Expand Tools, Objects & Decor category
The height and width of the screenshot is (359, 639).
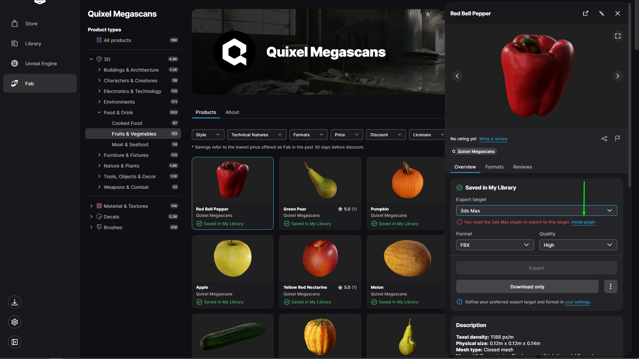pyautogui.click(x=99, y=177)
